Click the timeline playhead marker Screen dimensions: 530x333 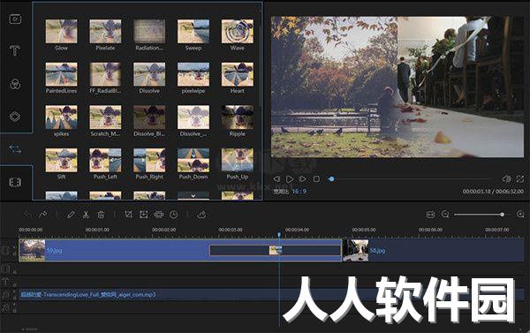coord(279,234)
